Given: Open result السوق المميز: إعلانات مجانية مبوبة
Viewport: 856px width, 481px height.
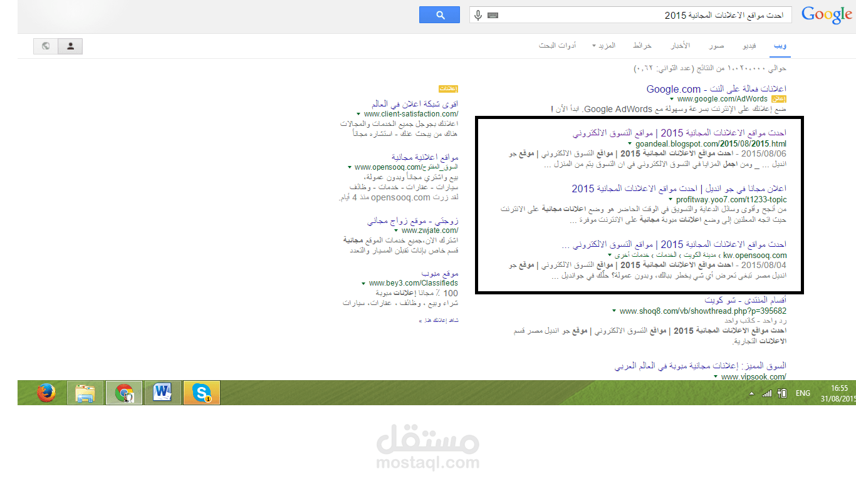Looking at the screenshot, I should coord(702,365).
